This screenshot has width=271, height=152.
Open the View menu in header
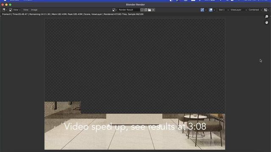pyautogui.click(x=26, y=10)
